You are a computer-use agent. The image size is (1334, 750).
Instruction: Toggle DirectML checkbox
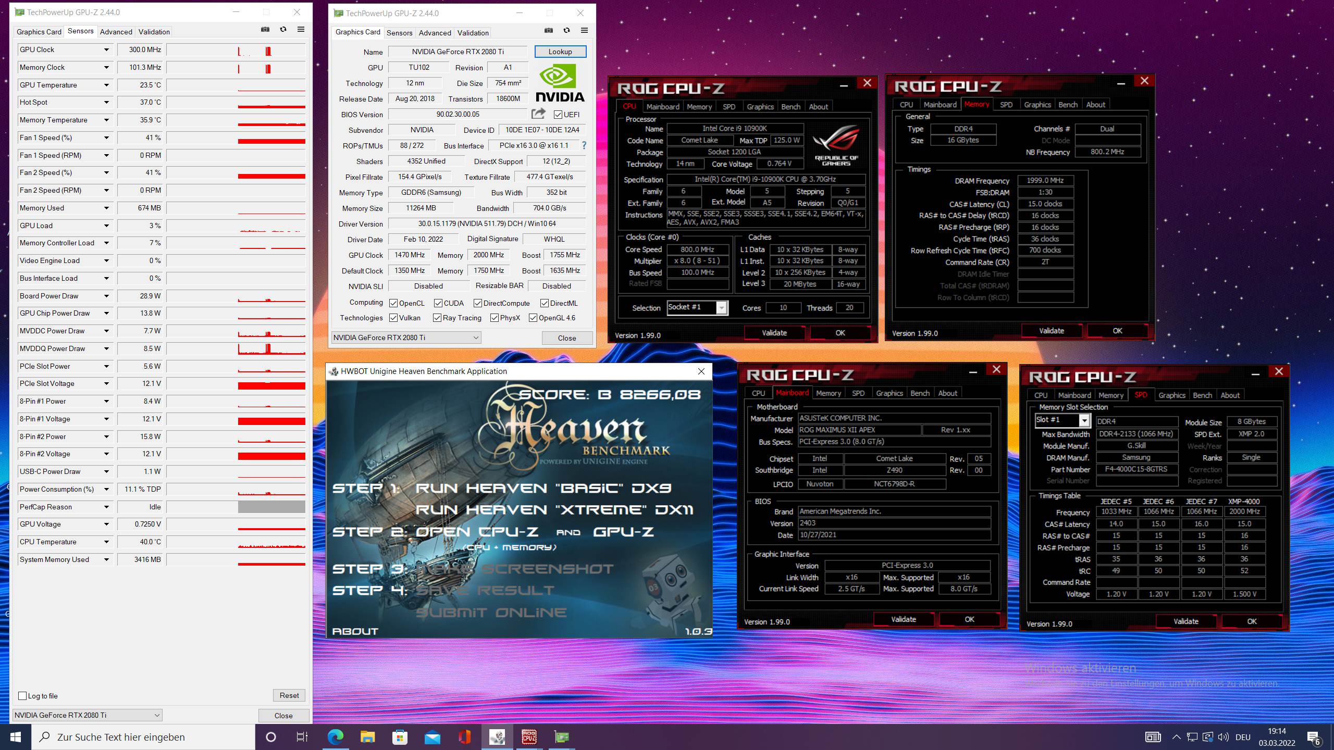tap(545, 303)
